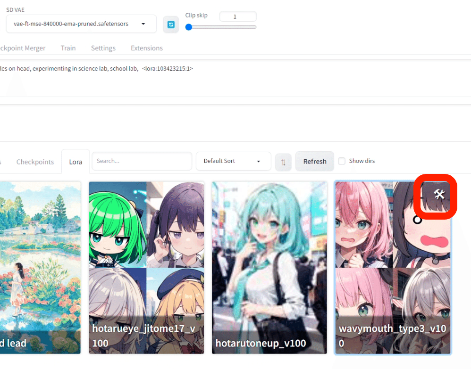The height and width of the screenshot is (369, 471).
Task: Go to the Train tab
Action: click(68, 48)
